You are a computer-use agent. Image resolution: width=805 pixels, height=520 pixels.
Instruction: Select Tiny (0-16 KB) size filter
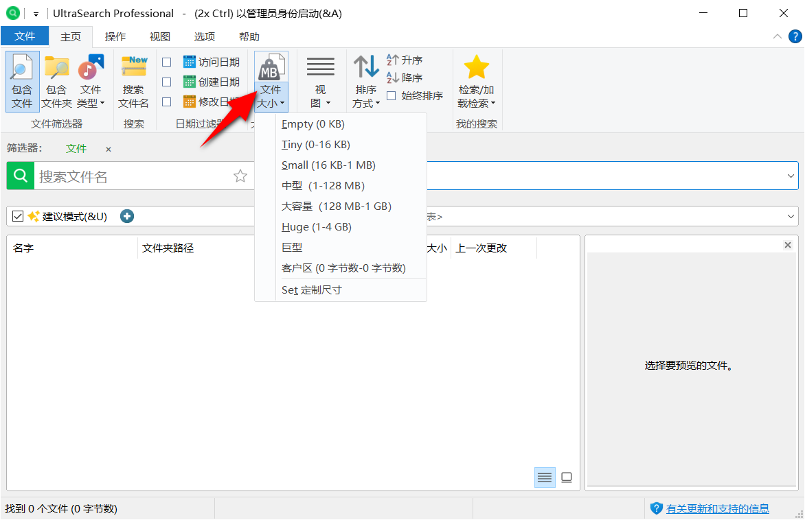[315, 144]
